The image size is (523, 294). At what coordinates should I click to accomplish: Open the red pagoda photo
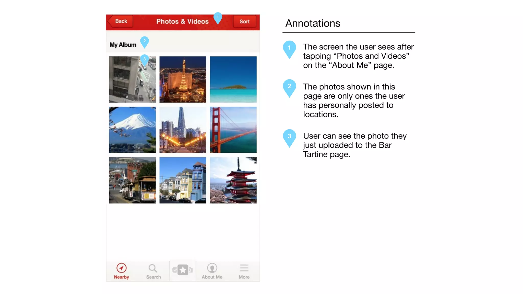[x=233, y=180]
